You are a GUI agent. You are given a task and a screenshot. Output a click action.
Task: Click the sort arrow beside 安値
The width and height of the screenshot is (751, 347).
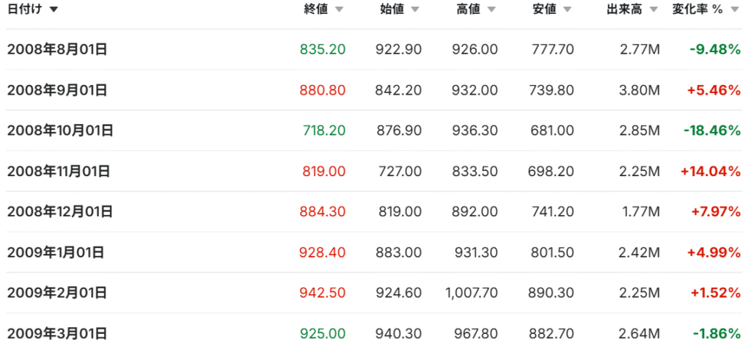tap(568, 10)
